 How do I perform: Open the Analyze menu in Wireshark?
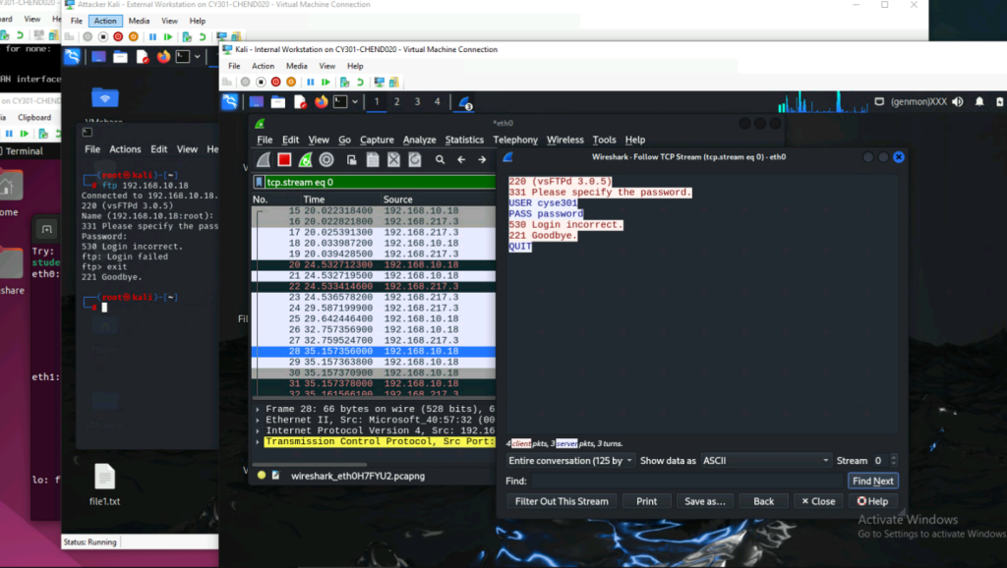419,140
